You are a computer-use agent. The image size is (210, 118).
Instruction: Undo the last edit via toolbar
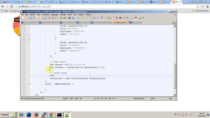tap(61, 18)
